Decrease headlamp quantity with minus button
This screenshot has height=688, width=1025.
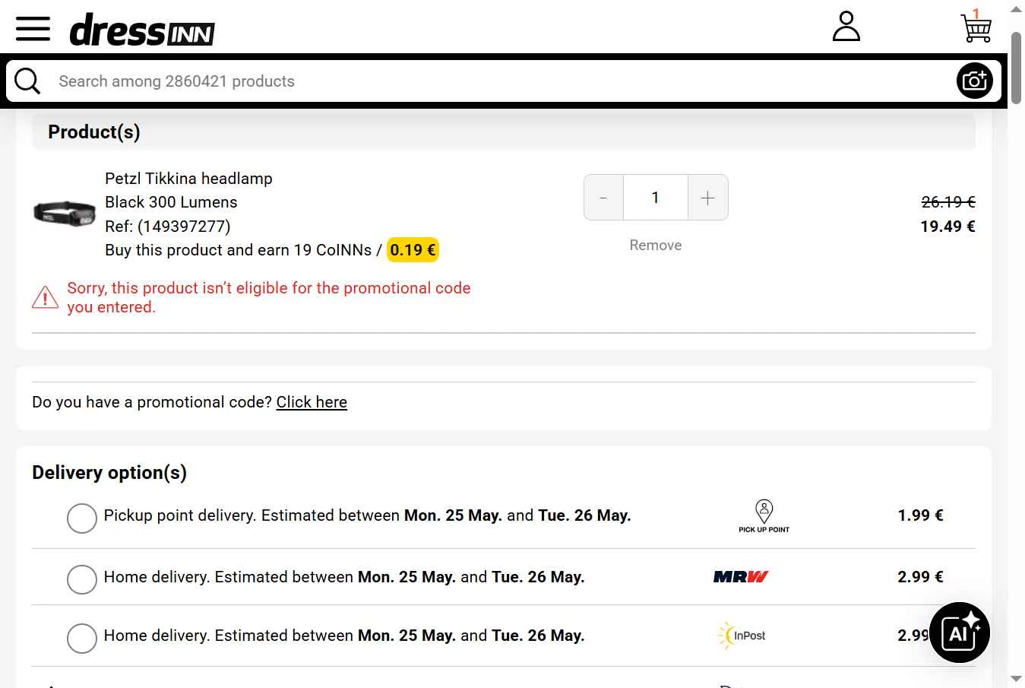[603, 198]
